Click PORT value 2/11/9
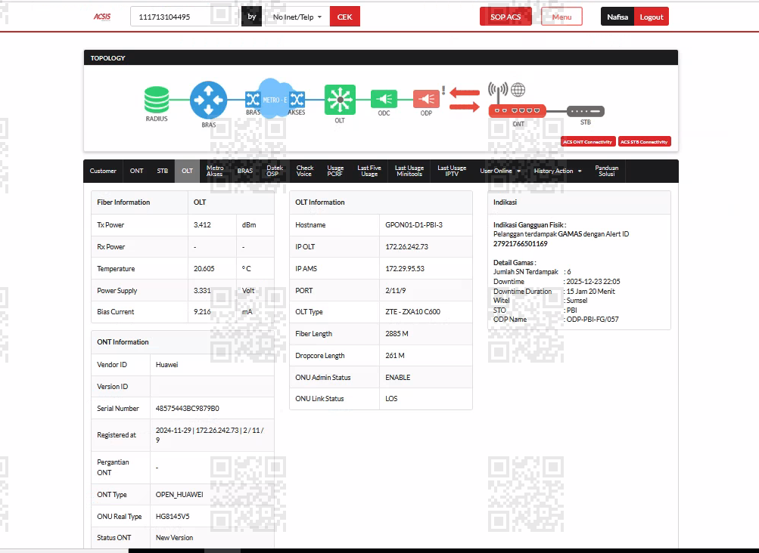 pyautogui.click(x=396, y=291)
